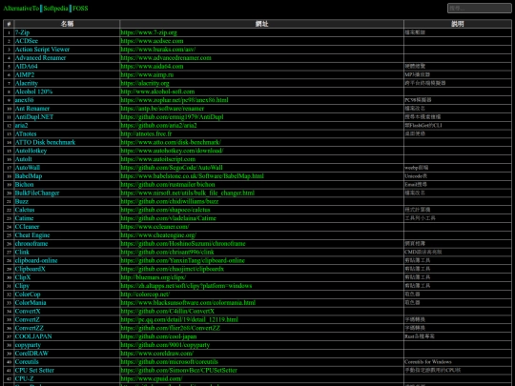Open the clipboard-online GitHub link
This screenshot has width=515, height=386.
(182, 260)
